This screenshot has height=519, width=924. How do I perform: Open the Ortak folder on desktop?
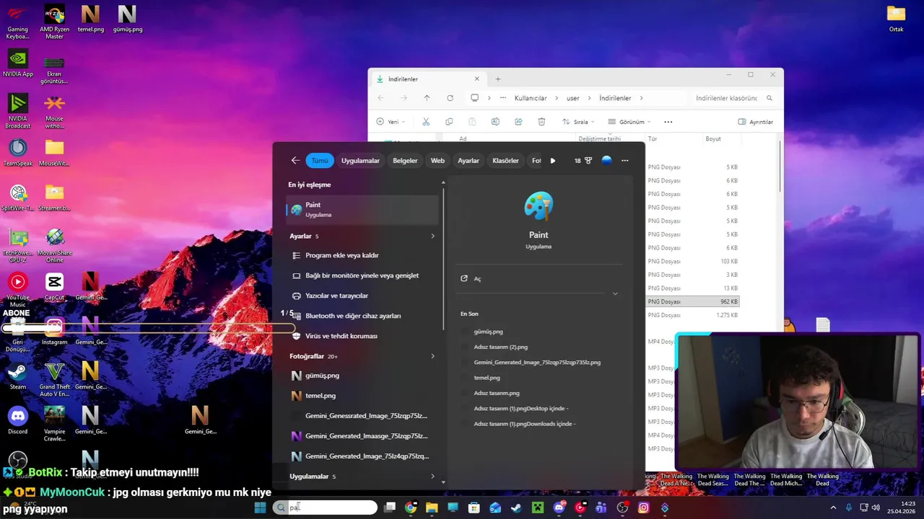point(896,18)
